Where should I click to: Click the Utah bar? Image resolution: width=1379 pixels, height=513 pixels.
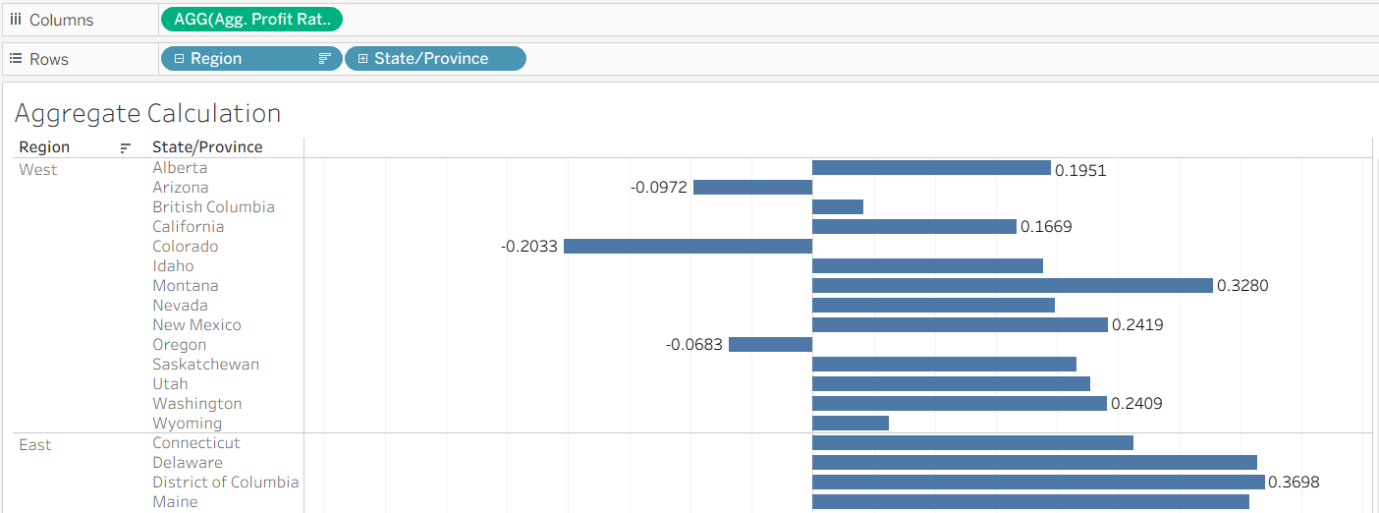951,383
